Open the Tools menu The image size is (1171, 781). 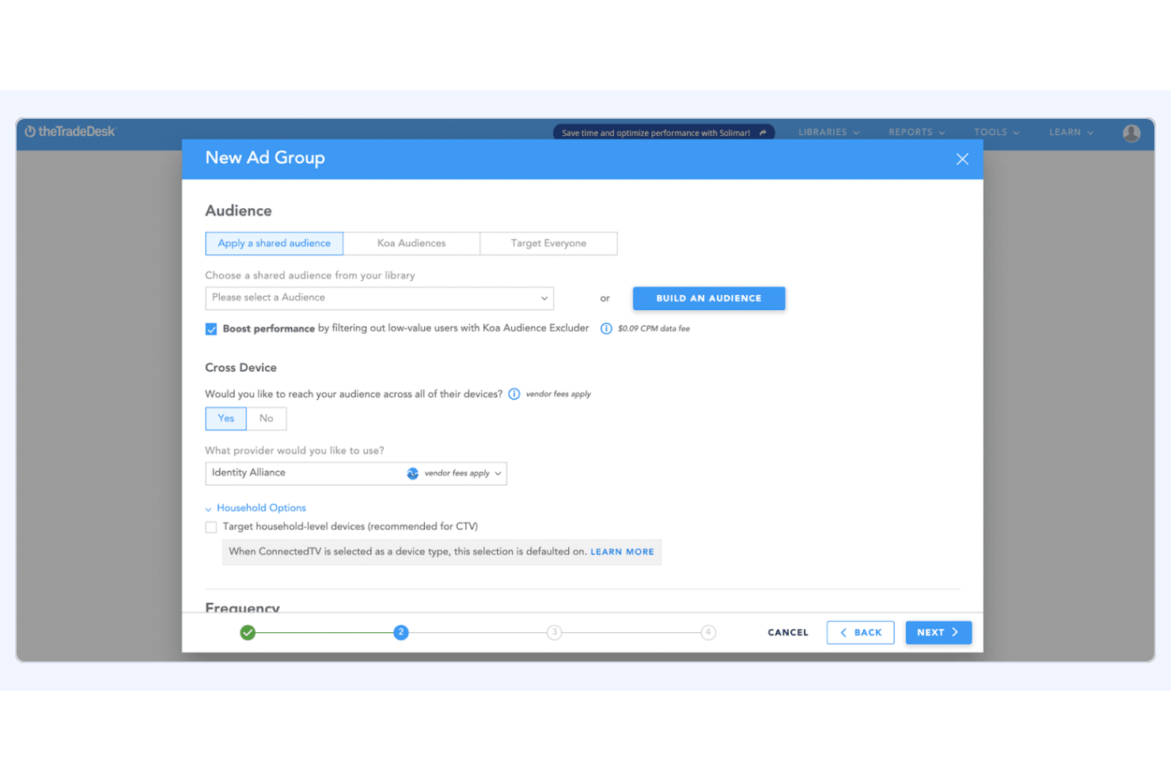tap(996, 132)
